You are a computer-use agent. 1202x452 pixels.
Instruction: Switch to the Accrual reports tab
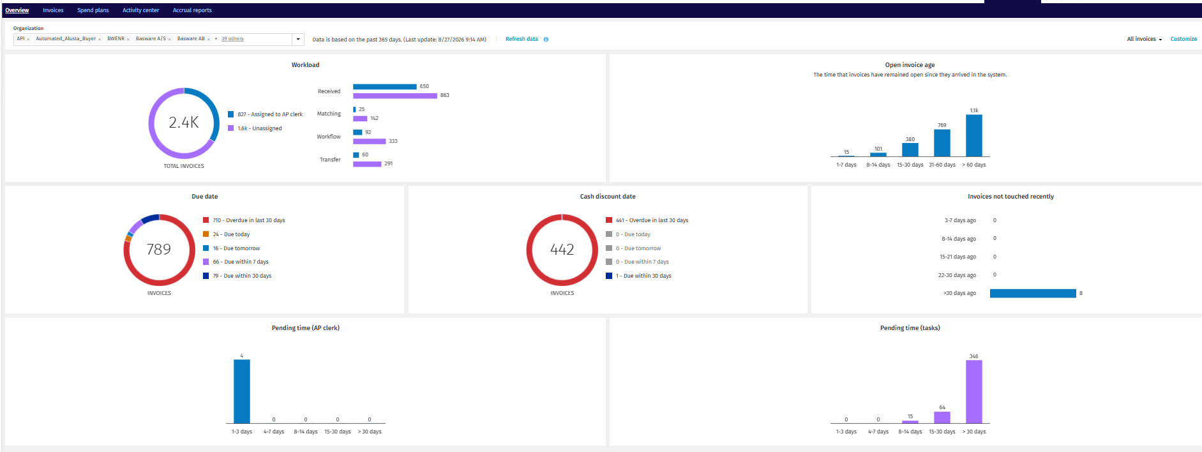point(192,10)
